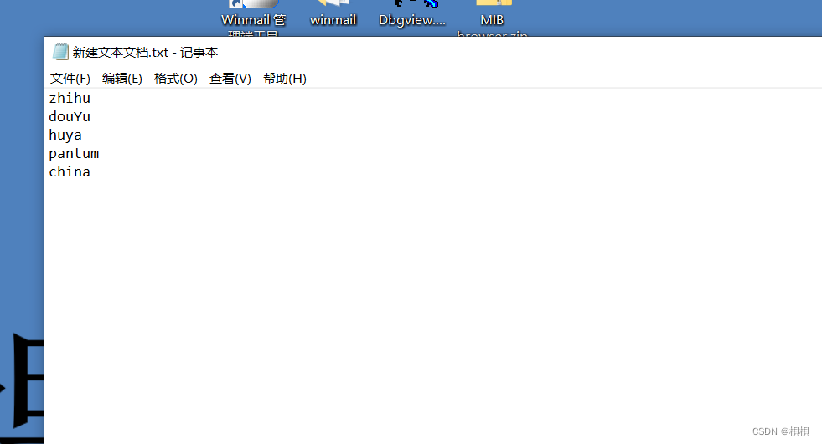Open the 格式(O) menu
Viewport: 822px width, 444px height.
[x=176, y=79]
